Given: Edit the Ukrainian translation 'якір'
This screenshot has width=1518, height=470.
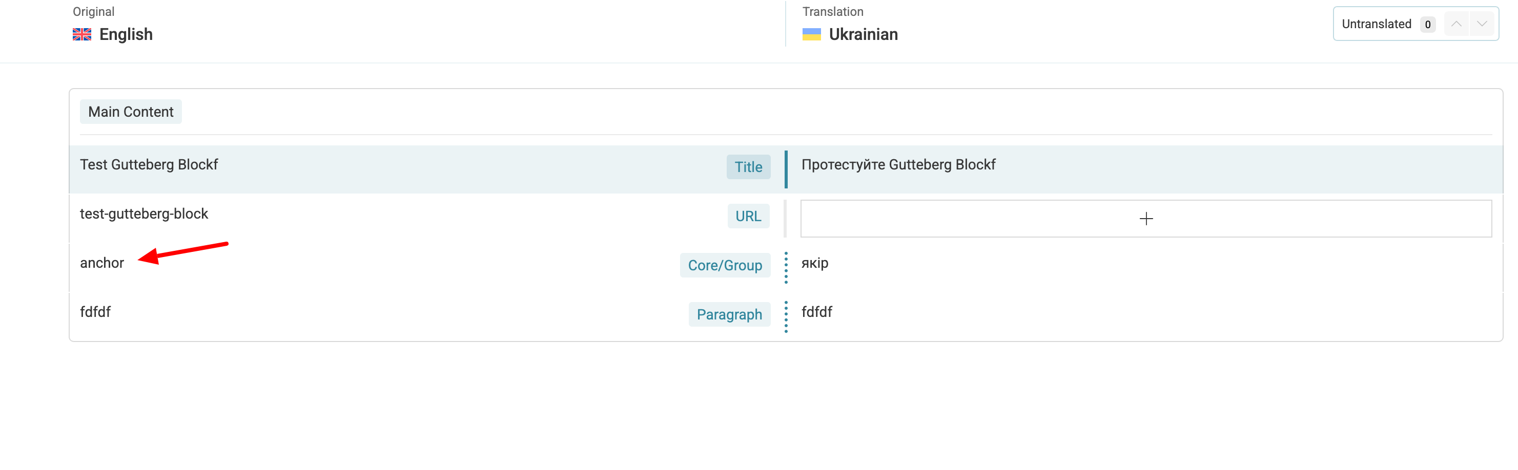Looking at the screenshot, I should 814,263.
